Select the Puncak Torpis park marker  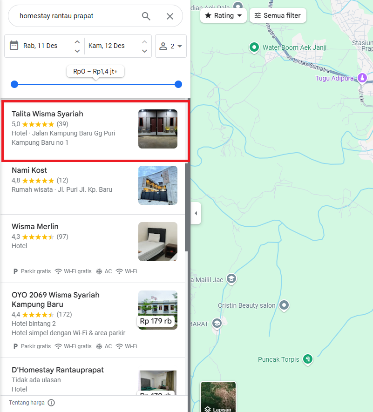tap(307, 359)
